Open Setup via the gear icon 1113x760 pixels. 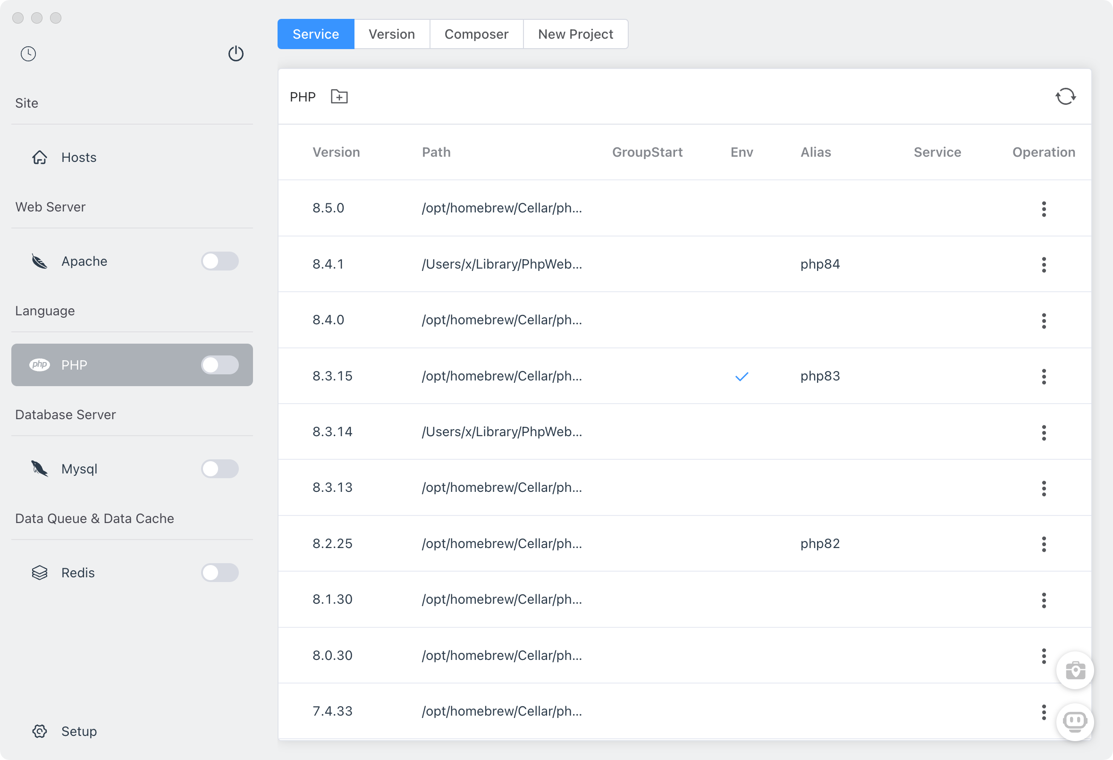pyautogui.click(x=40, y=731)
